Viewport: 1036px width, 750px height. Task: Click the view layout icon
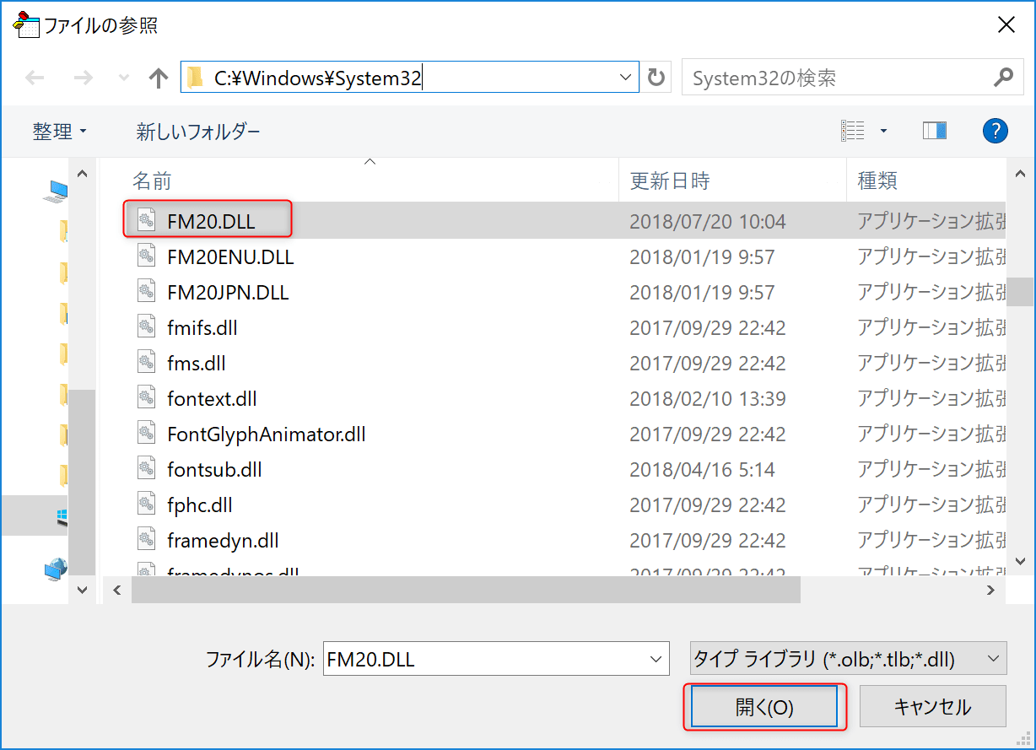[x=853, y=131]
